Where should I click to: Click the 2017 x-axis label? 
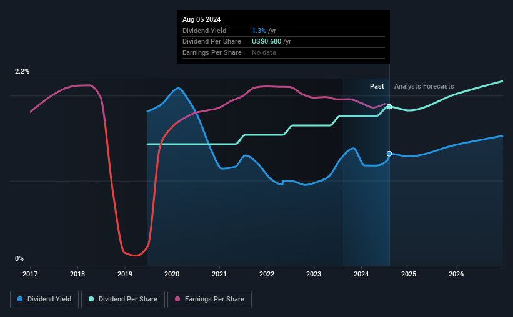[x=30, y=274]
